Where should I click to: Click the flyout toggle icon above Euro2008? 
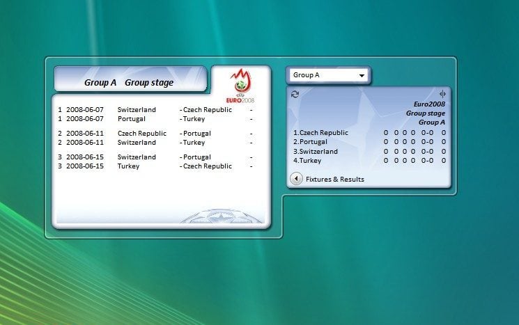[442, 94]
